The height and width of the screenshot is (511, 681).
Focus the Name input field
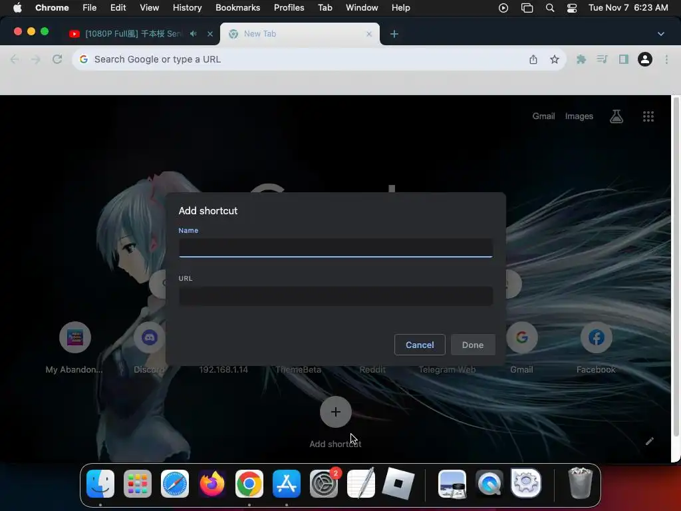point(336,248)
